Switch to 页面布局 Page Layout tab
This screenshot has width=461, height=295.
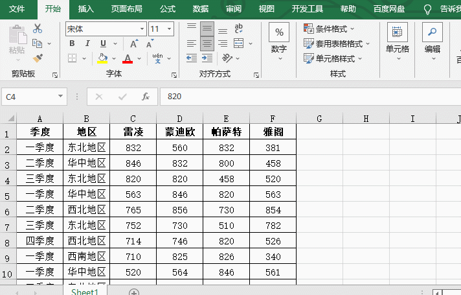[x=126, y=9]
